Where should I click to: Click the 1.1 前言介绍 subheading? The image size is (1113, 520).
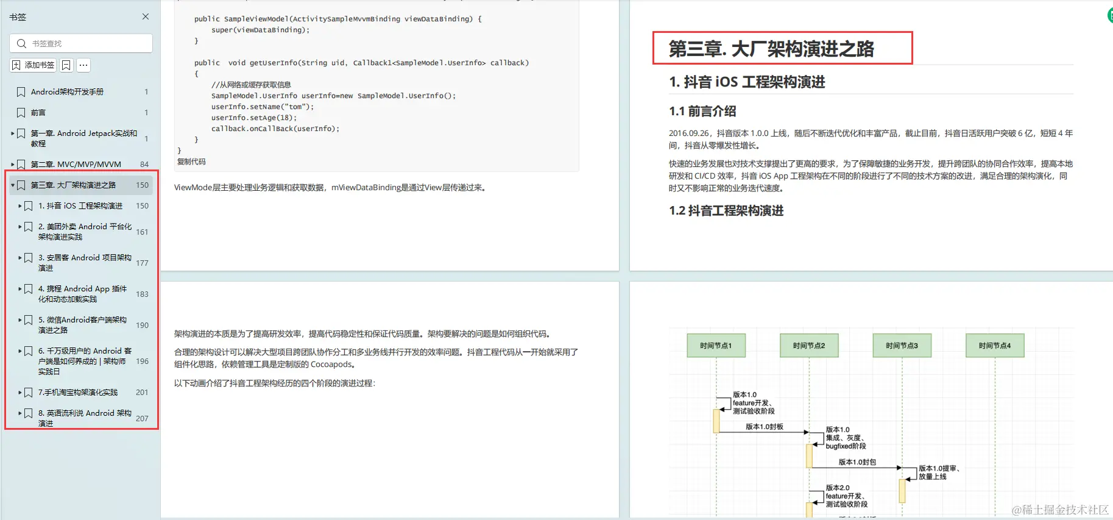702,111
